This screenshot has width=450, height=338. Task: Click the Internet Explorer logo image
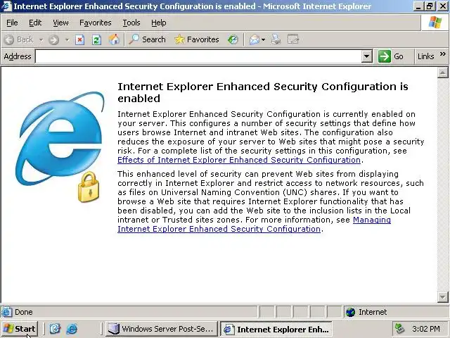pyautogui.click(x=60, y=138)
